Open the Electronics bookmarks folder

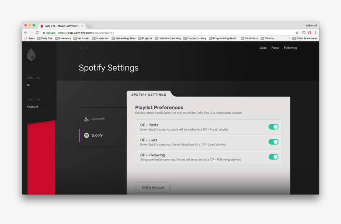(x=249, y=38)
